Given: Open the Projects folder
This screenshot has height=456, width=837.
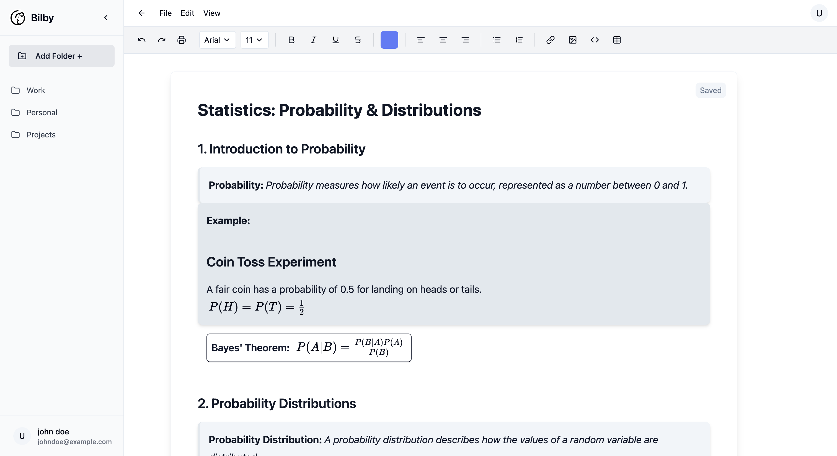Looking at the screenshot, I should (x=41, y=135).
